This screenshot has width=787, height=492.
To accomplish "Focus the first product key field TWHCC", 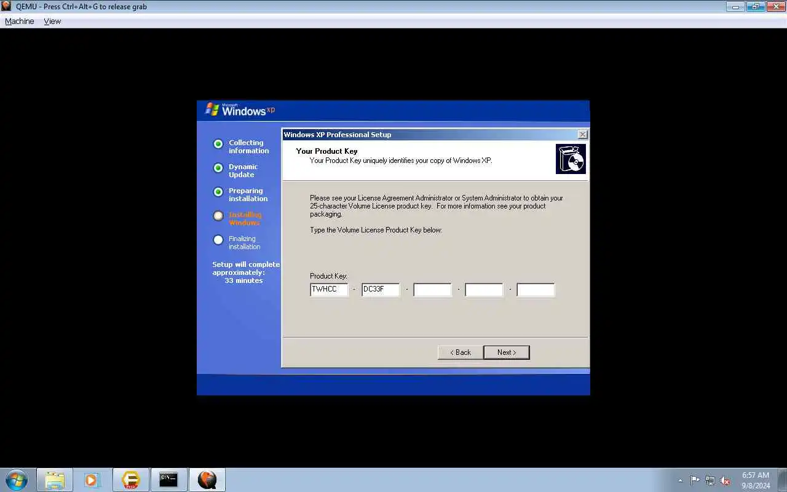I will tap(330, 290).
